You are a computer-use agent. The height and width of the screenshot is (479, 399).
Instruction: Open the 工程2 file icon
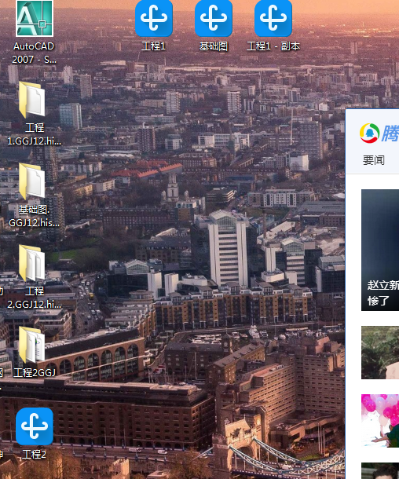(35, 426)
